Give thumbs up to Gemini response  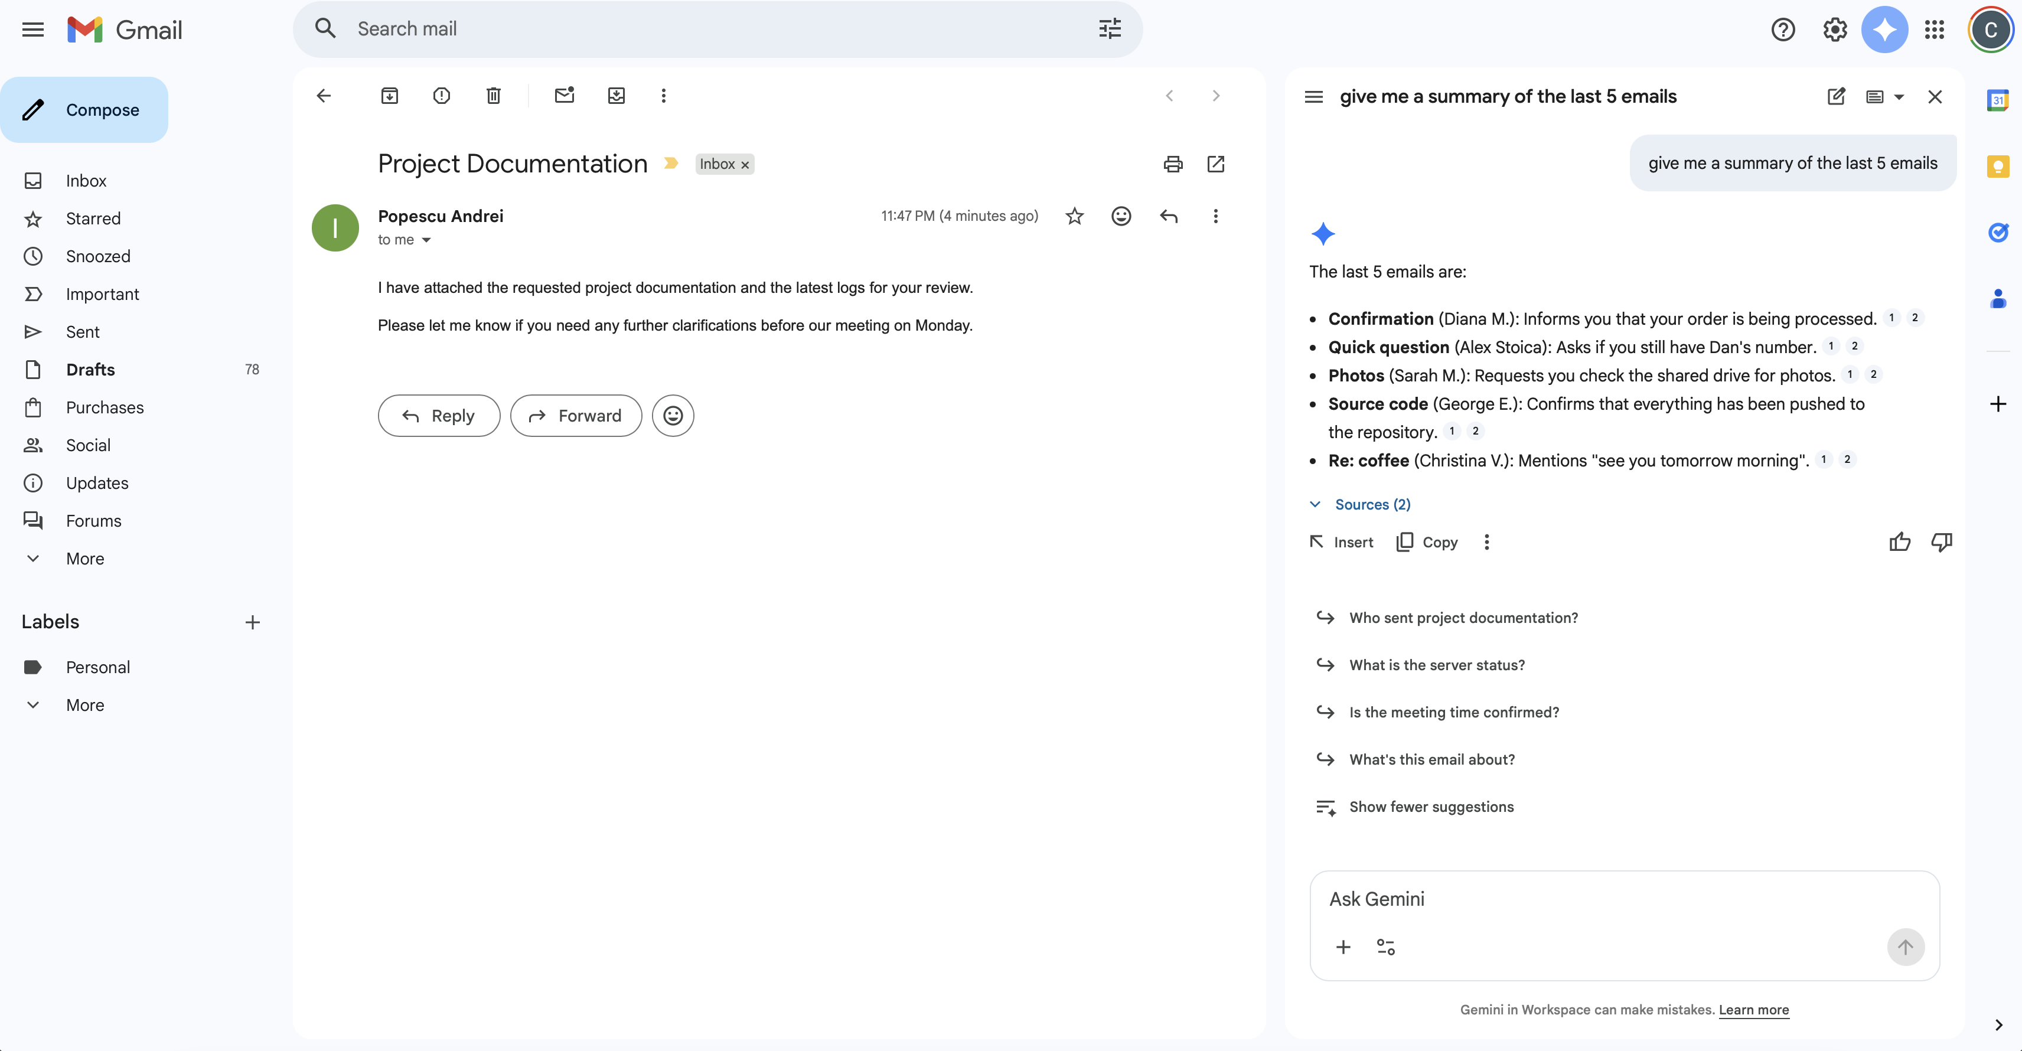1900,543
